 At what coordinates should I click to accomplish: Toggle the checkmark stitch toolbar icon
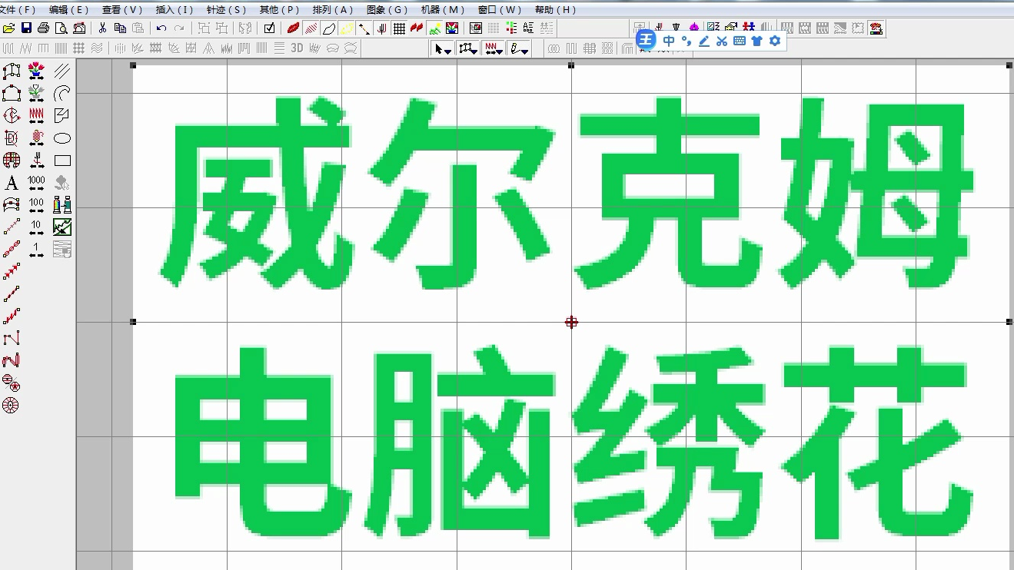pyautogui.click(x=268, y=28)
